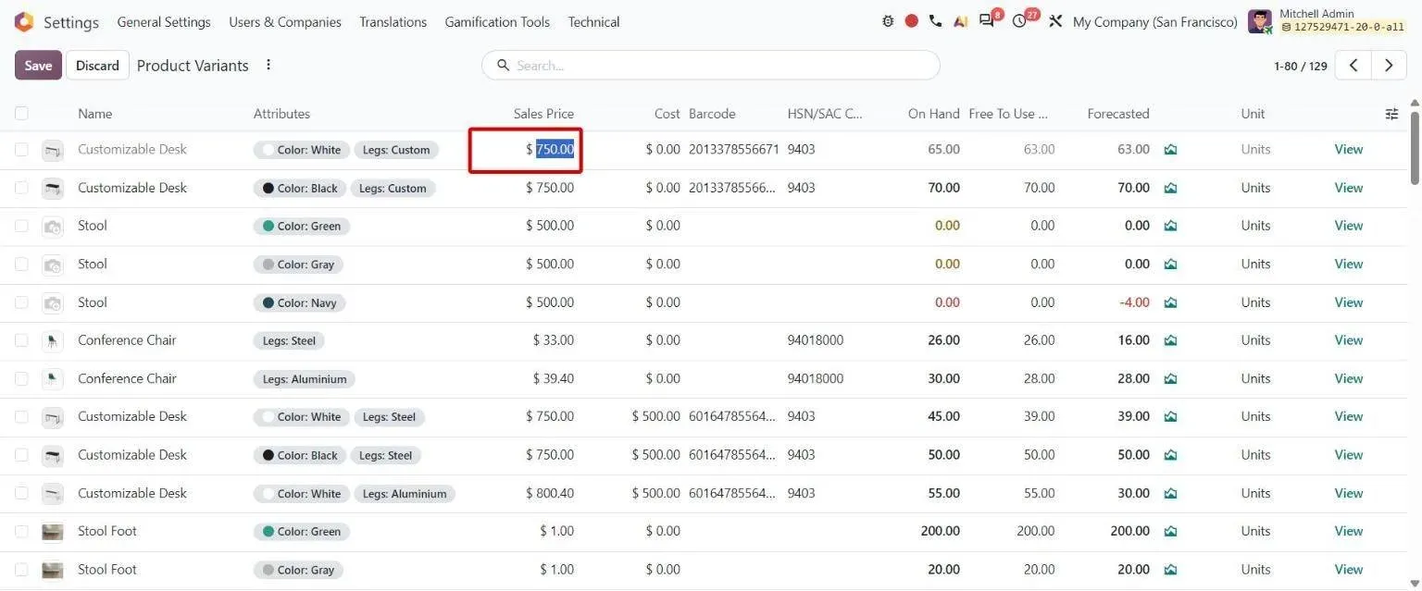Screen dimensions: 1422x591
Task: Select Conference Chair Aluminium row checkbox
Action: 21,378
